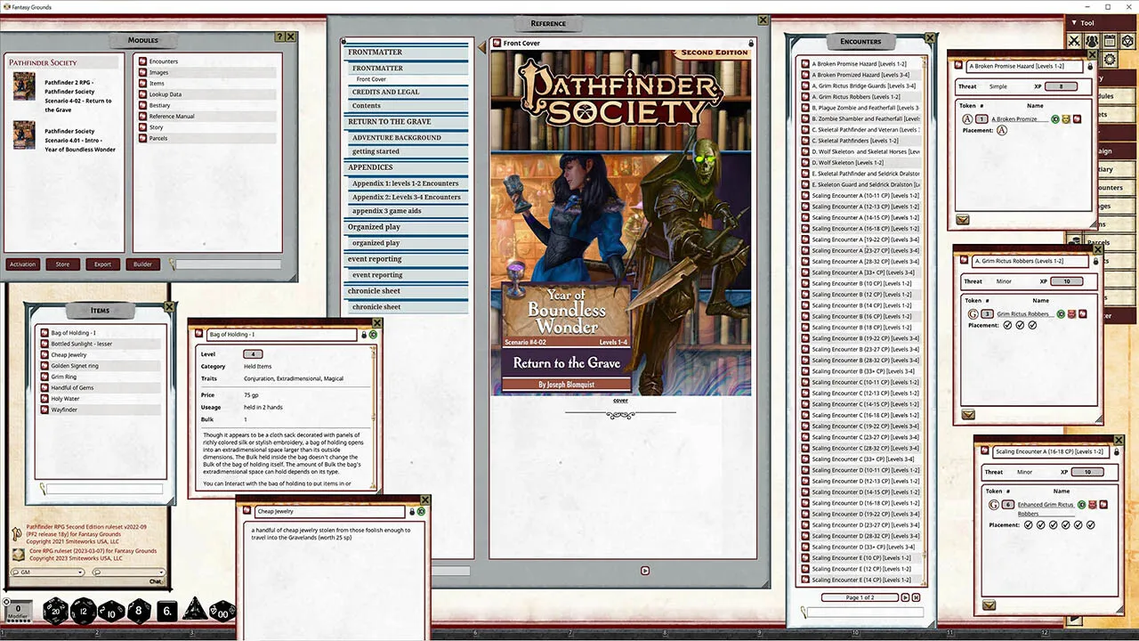This screenshot has width=1139, height=641.
Task: Open the crossed swords combat tracker tool
Action: pos(1074,41)
